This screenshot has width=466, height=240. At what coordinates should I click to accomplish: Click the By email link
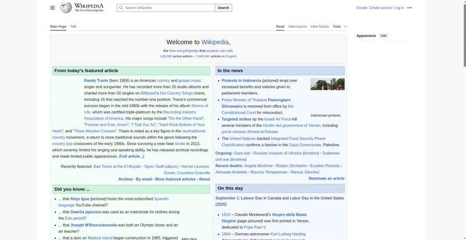144,179
